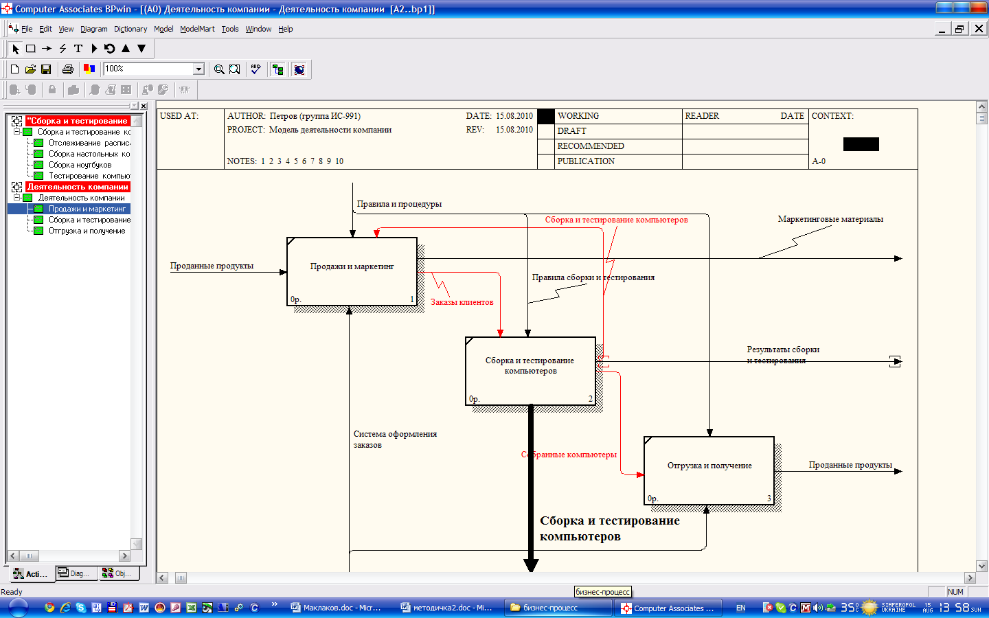This screenshot has height=618, width=989.
Task: Select 'Отслеживание распис' tree item
Action: 89,143
